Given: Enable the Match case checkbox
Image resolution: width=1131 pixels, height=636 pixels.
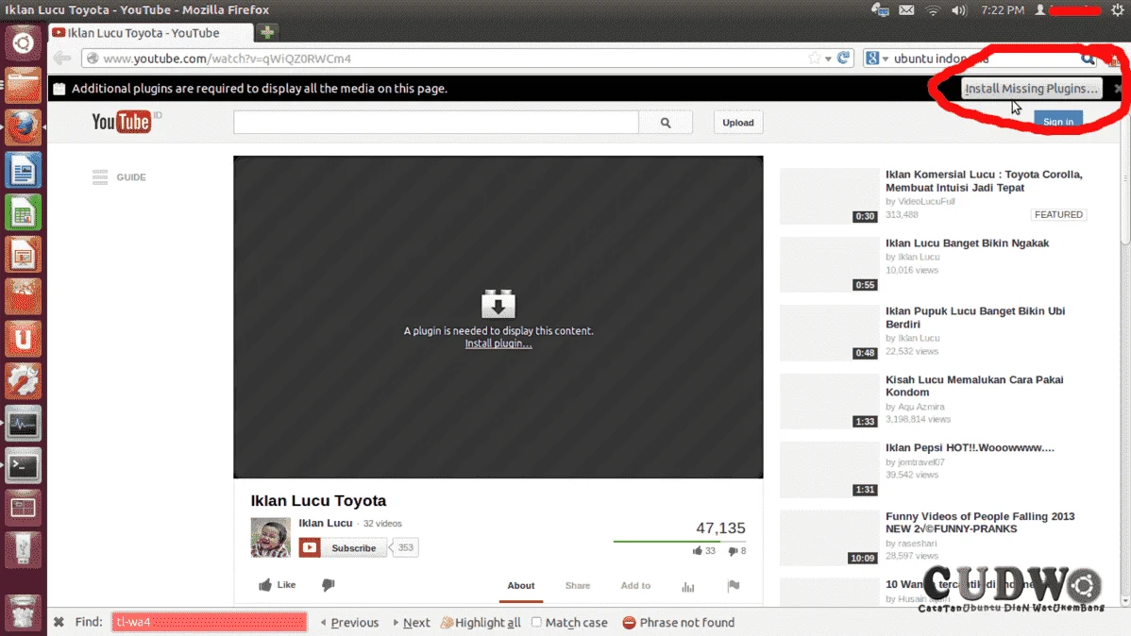Looking at the screenshot, I should click(536, 622).
